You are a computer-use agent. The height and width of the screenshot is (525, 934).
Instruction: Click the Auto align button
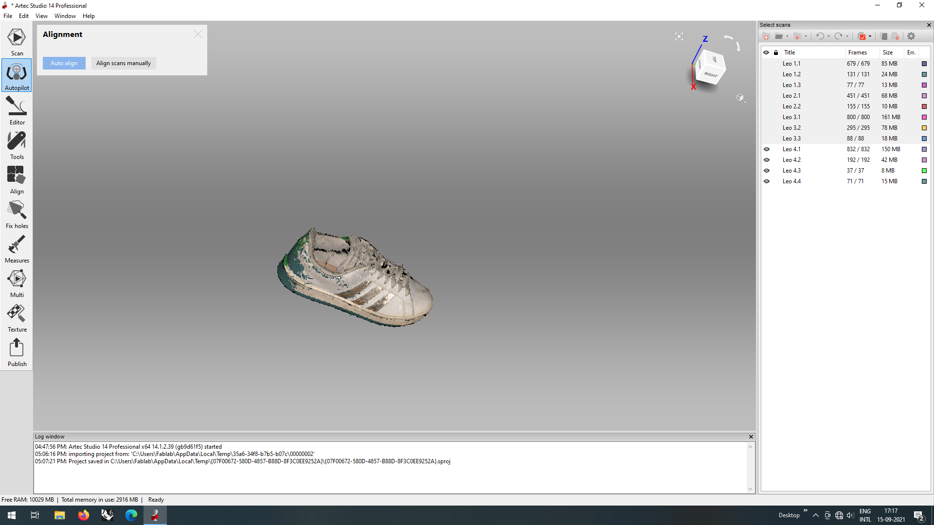click(64, 63)
